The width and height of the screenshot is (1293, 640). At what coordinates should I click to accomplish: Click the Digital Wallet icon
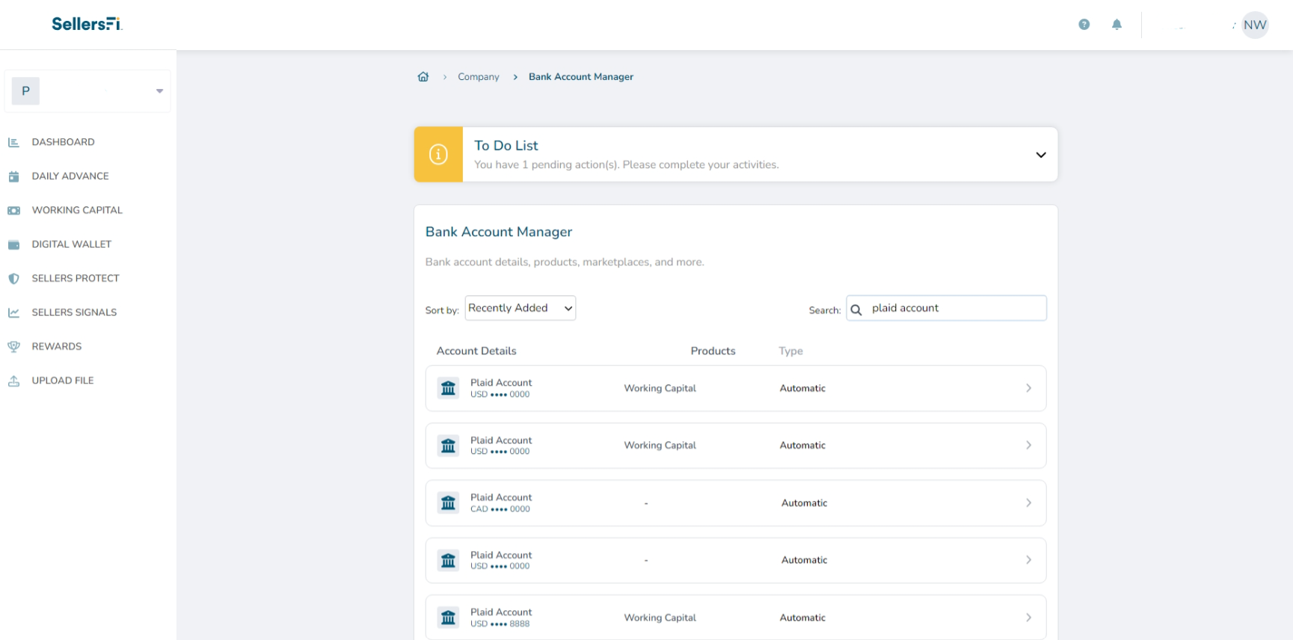coord(13,244)
